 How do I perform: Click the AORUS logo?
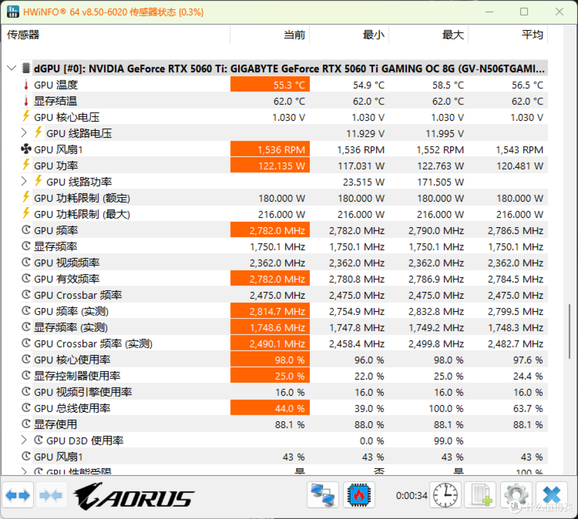point(134,497)
